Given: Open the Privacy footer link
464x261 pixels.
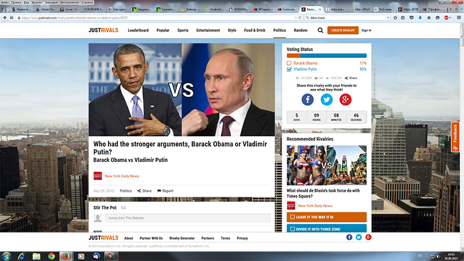Looking at the screenshot, I should (242, 238).
